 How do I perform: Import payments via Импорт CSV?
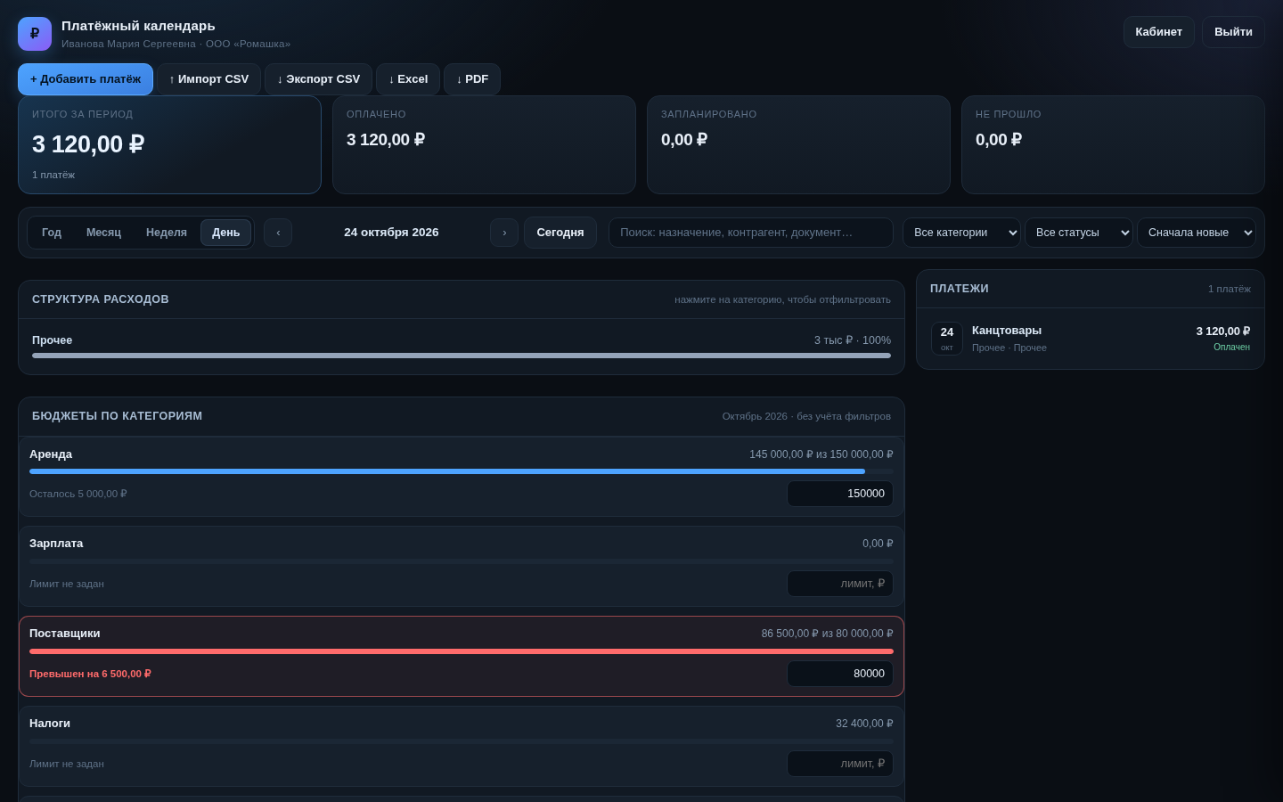tap(208, 79)
